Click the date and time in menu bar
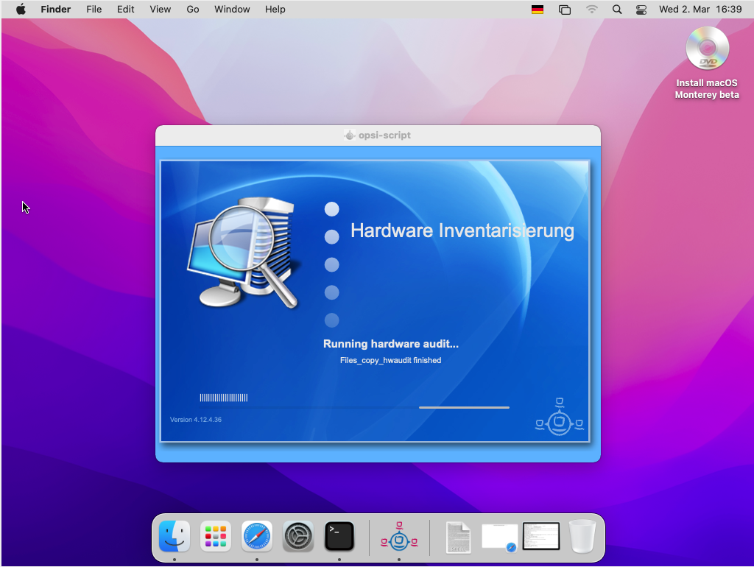Screen dimensions: 754x567 [700, 9]
